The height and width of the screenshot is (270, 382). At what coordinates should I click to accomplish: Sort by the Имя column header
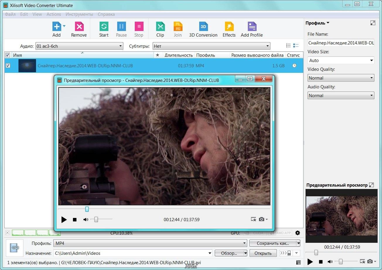tap(83, 55)
